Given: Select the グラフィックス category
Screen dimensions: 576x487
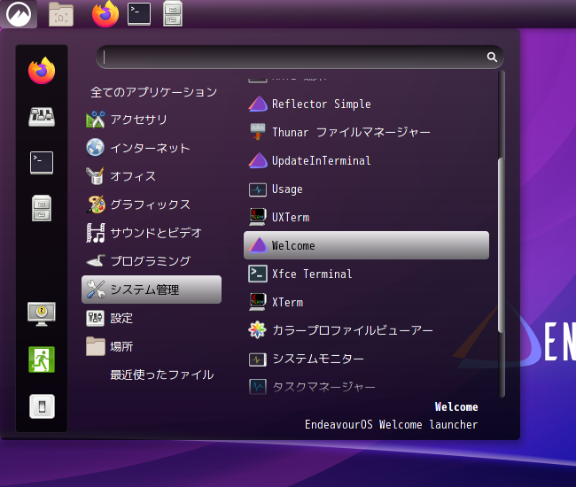Looking at the screenshot, I should pos(152,205).
